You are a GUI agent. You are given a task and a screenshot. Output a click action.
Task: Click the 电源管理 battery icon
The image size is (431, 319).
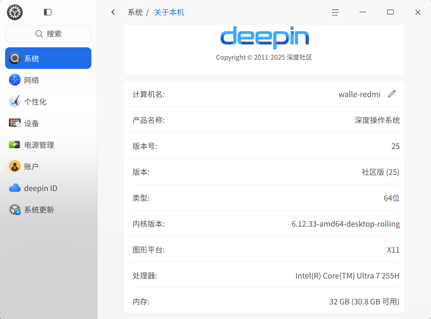point(15,144)
